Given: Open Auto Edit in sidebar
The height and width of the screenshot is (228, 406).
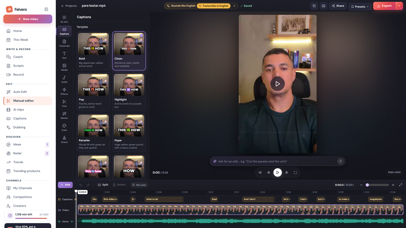Looking at the screenshot, I should (x=28, y=92).
